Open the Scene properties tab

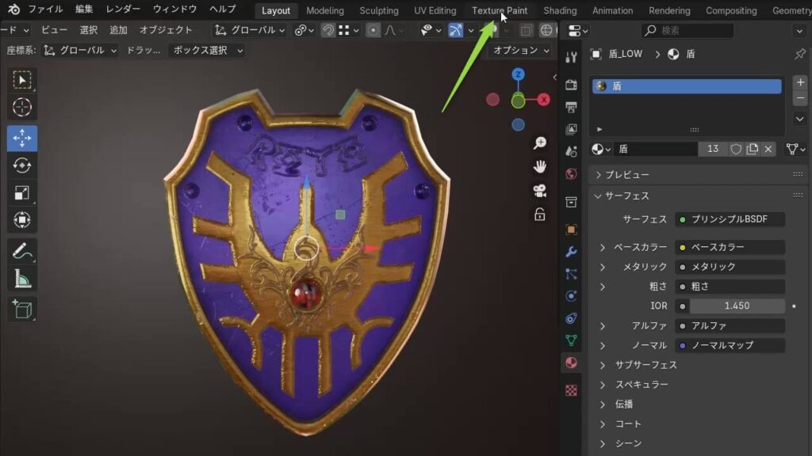point(571,151)
